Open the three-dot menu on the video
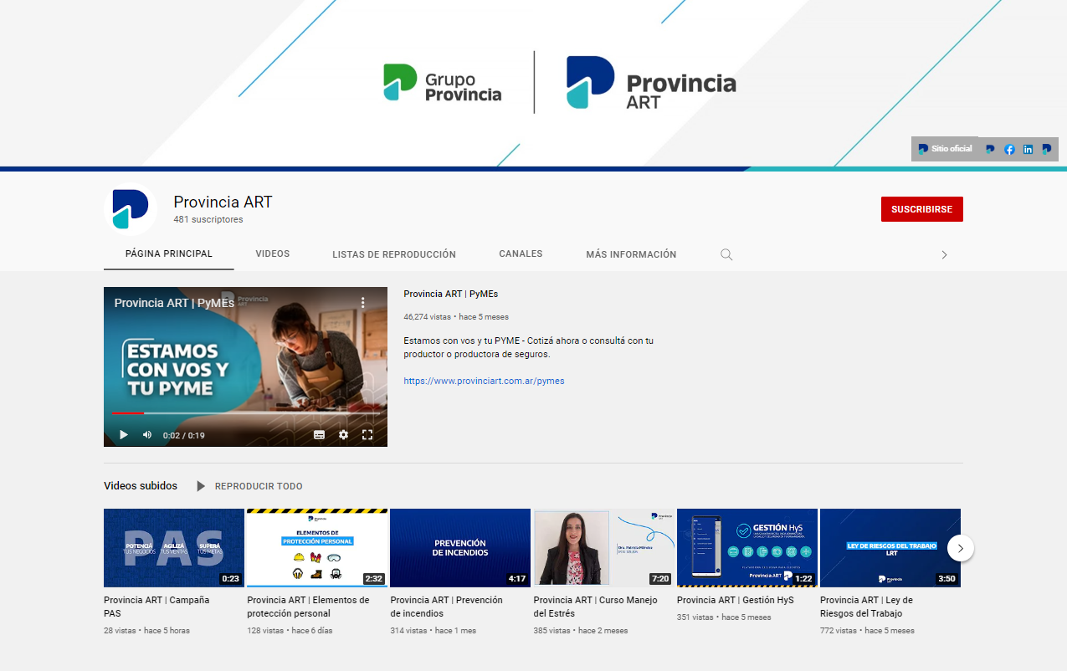Viewport: 1067px width, 671px height. 363,303
